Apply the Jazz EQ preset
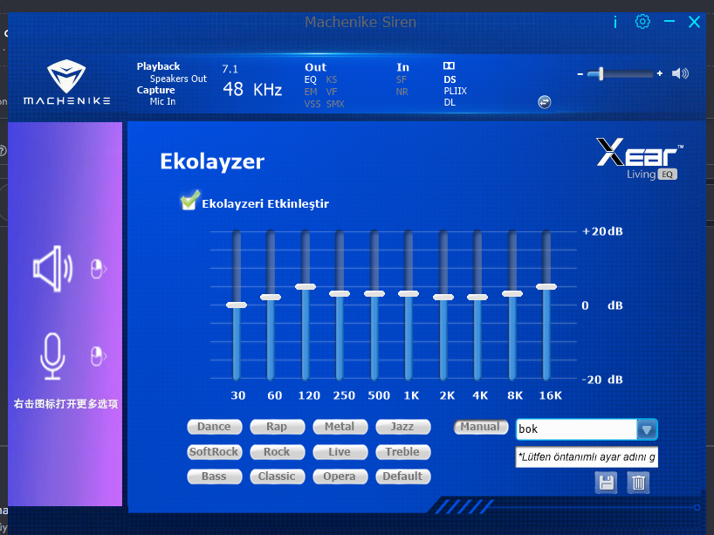 (402, 427)
